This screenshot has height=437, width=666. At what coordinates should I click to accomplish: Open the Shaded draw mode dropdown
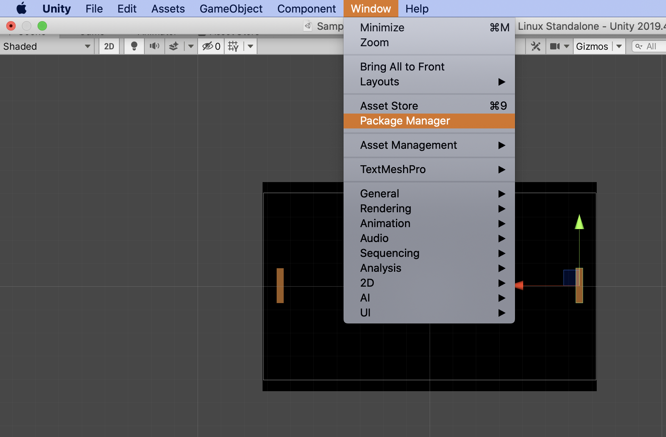pos(46,46)
